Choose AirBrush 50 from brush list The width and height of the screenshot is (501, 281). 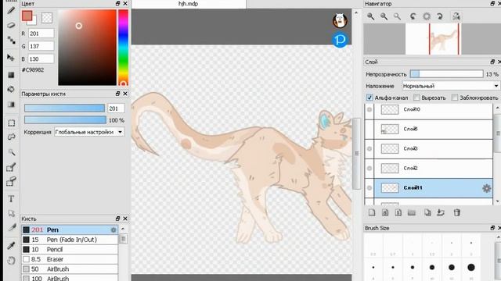point(70,269)
